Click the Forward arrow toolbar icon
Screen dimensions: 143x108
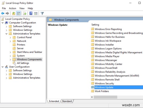7,13
